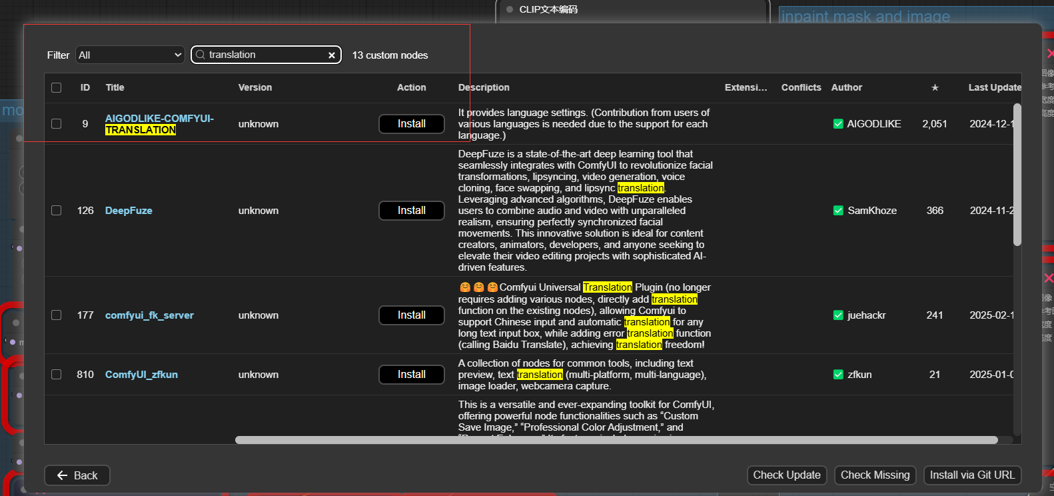The image size is (1054, 496).
Task: Click the Description column header
Action: pos(484,87)
